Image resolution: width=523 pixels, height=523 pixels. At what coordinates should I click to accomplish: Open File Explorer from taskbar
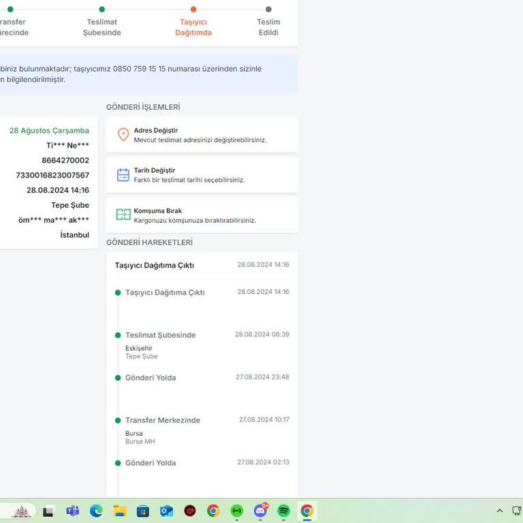pos(119,511)
